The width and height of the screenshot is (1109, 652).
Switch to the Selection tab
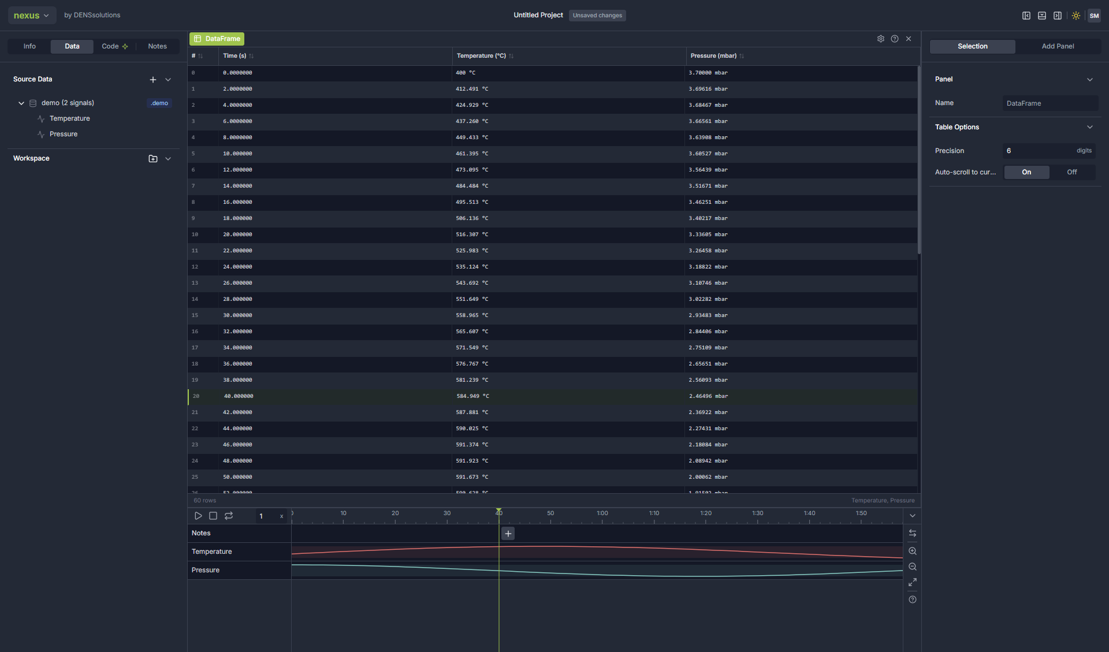pyautogui.click(x=973, y=46)
